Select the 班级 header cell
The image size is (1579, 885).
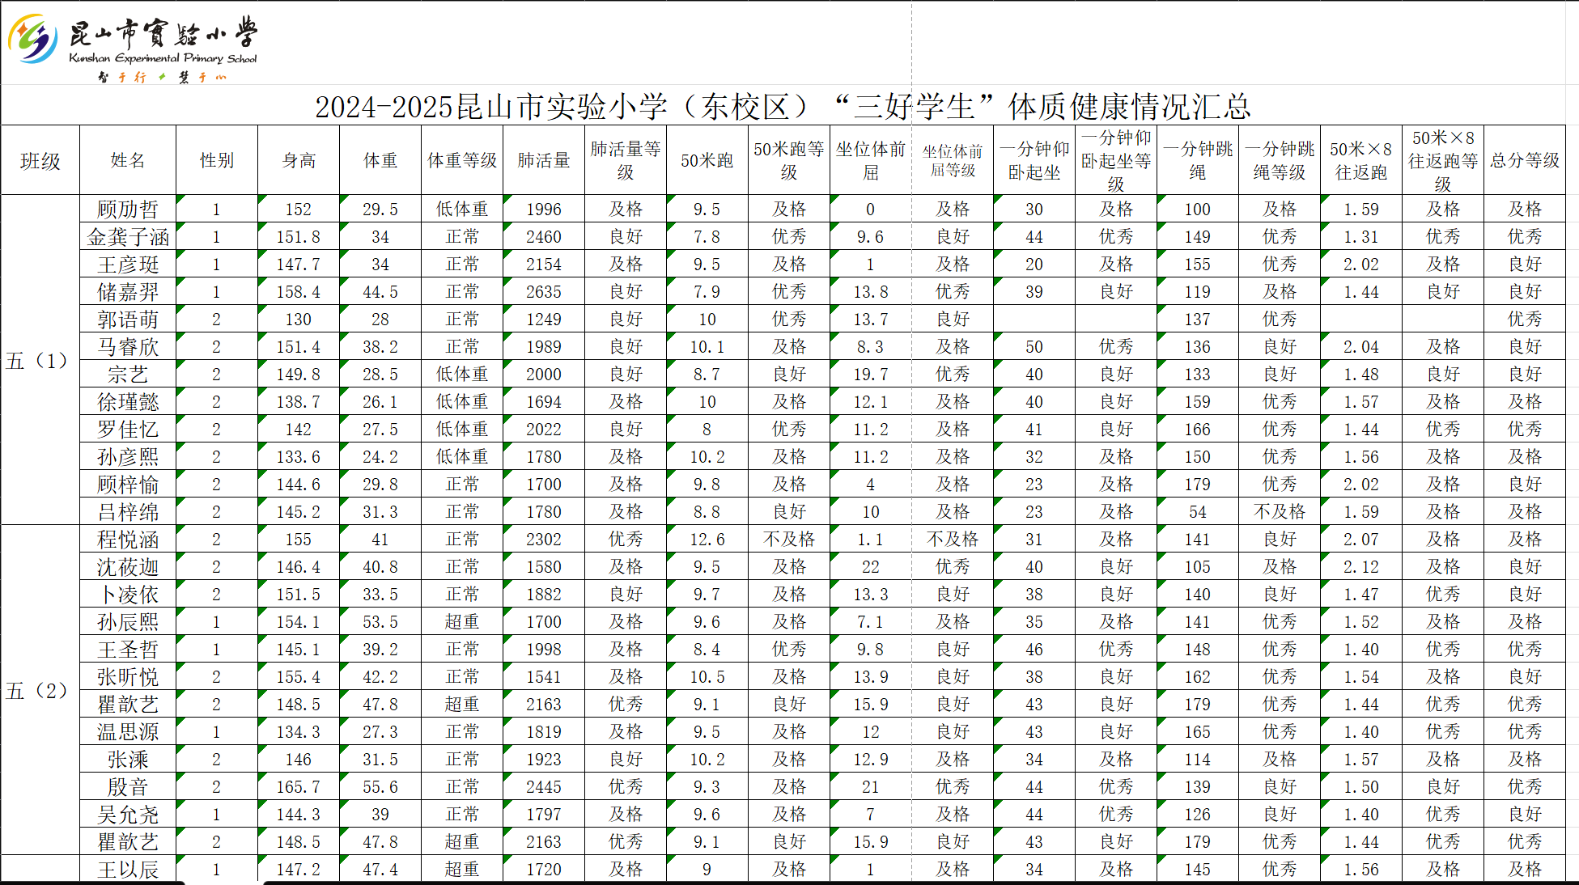coord(40,160)
